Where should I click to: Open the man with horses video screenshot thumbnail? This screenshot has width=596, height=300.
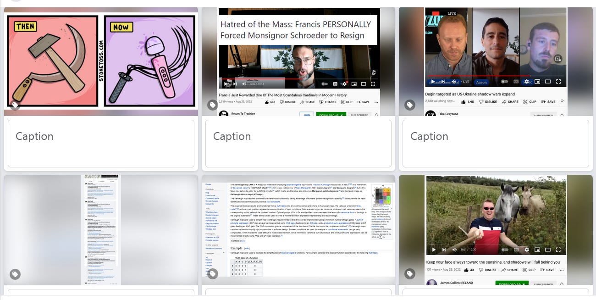(x=496, y=230)
